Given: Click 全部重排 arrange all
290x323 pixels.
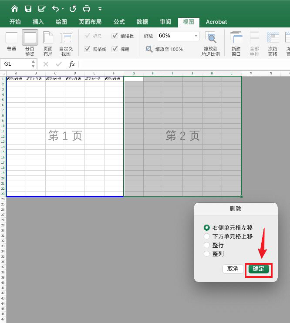Looking at the screenshot, I should point(254,44).
